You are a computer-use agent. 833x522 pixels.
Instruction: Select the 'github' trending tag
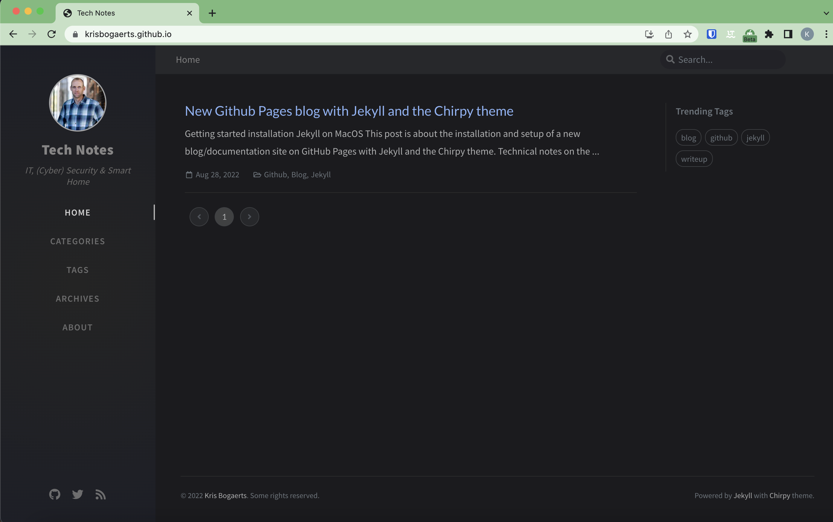[x=721, y=137]
